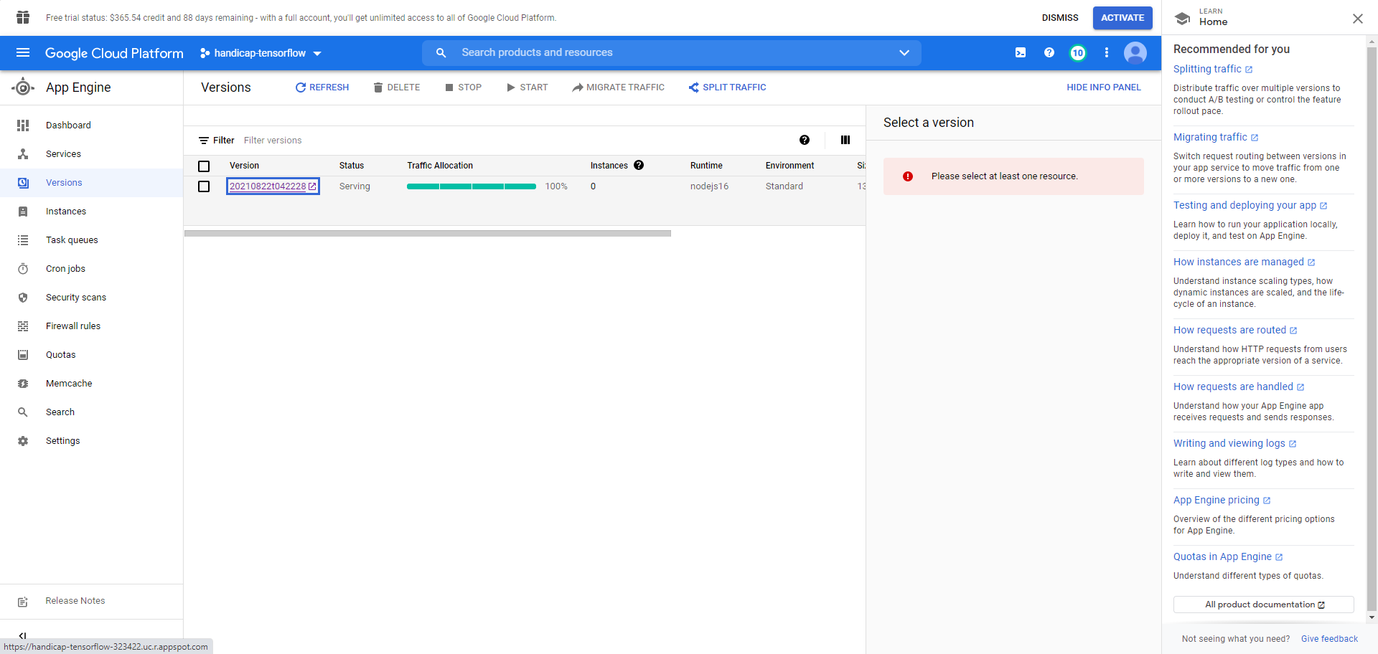Viewport: 1378px width, 654px height.
Task: Expand the search bar dropdown arrow
Action: coord(904,52)
